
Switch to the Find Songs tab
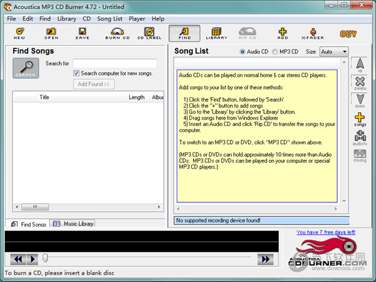[28, 224]
